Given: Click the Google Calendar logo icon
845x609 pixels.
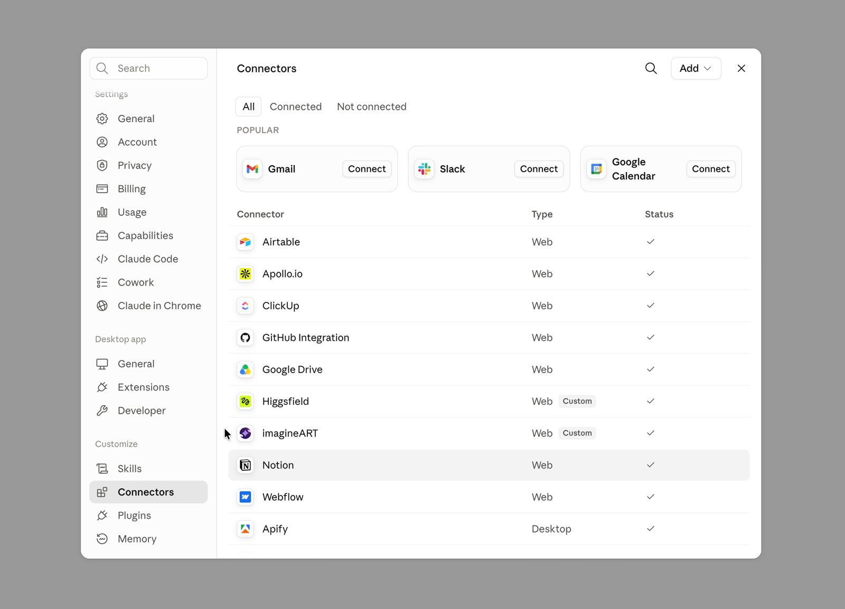Looking at the screenshot, I should (x=597, y=169).
